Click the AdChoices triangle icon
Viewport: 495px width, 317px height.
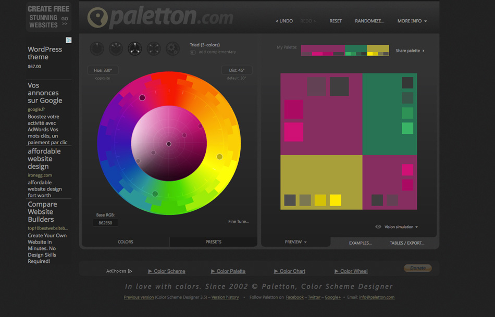click(130, 271)
